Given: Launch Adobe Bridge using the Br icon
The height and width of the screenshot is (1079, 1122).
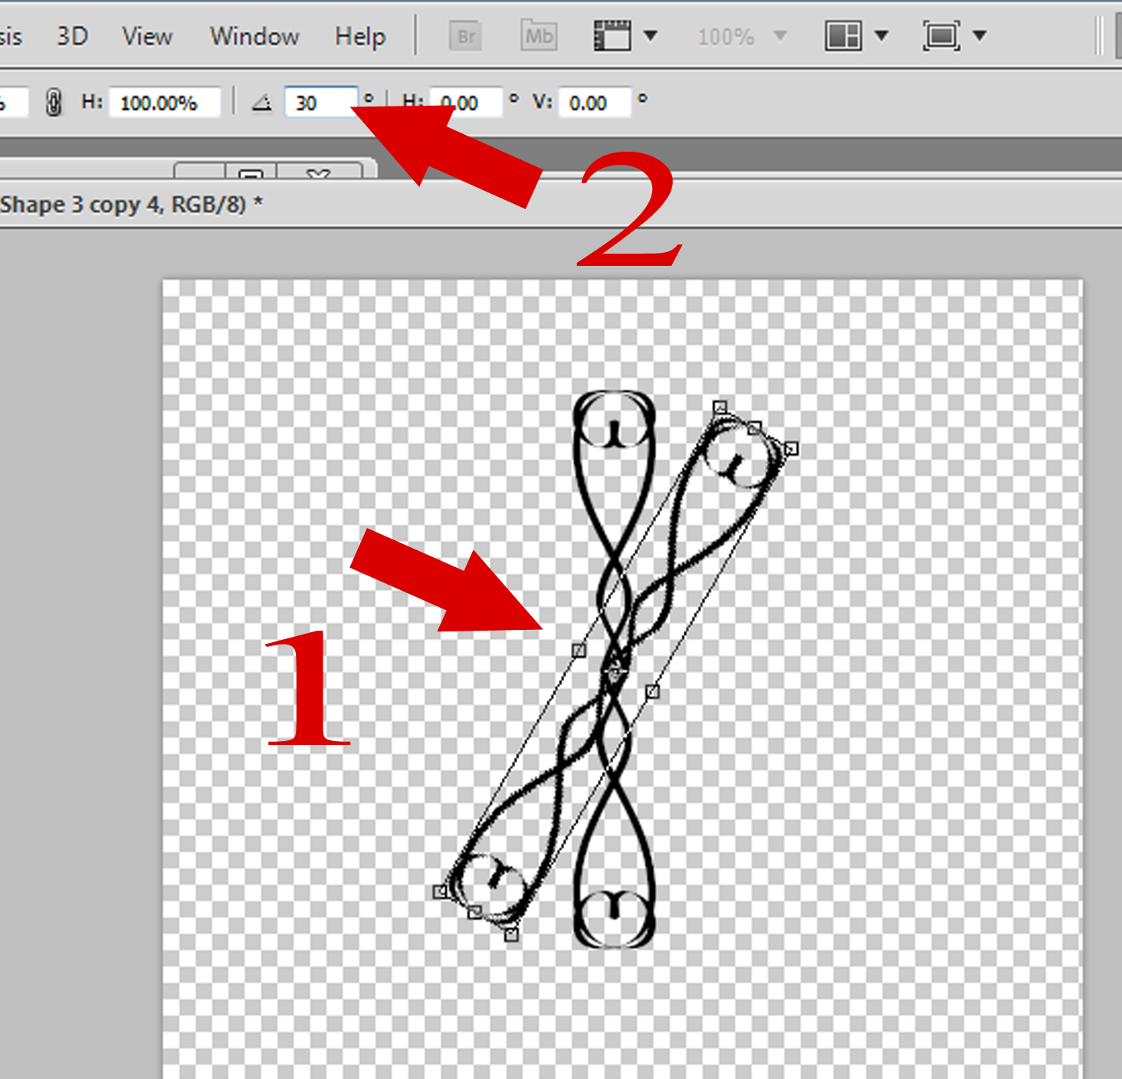Looking at the screenshot, I should (465, 35).
